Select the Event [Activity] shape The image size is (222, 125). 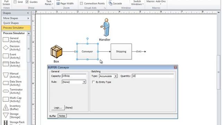[11, 56]
